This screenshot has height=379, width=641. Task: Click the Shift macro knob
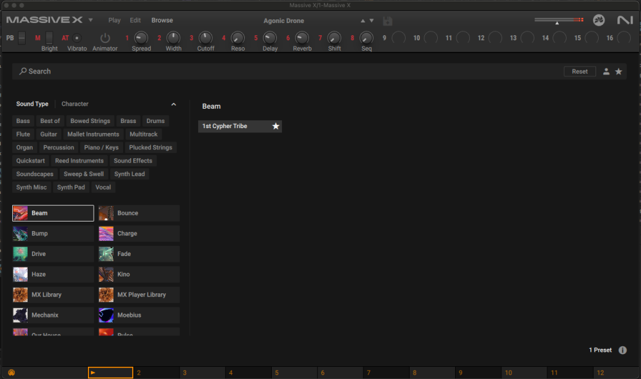coord(334,38)
